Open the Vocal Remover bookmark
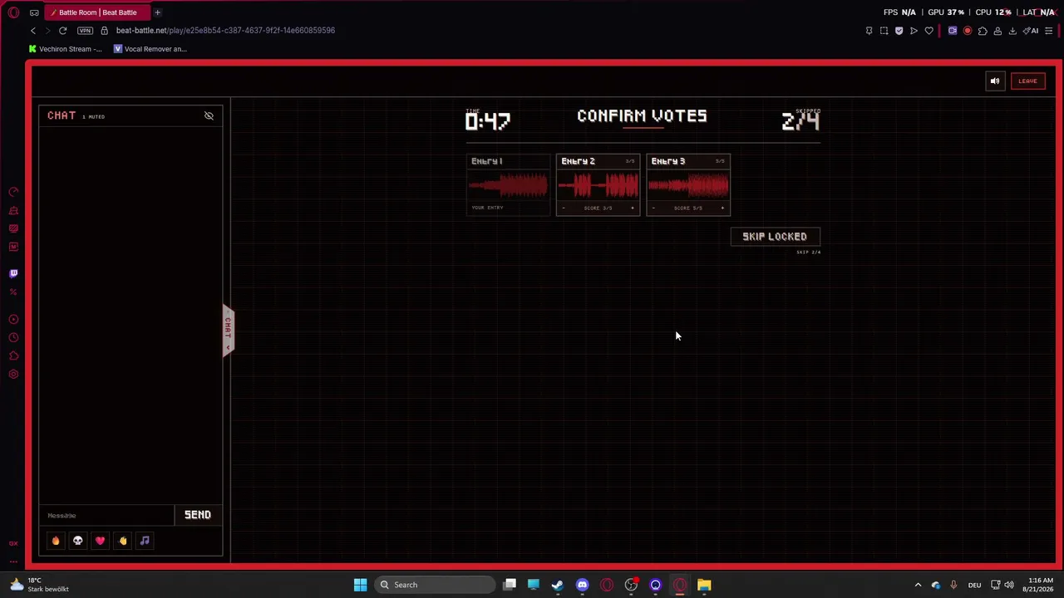This screenshot has height=598, width=1064. 150,49
